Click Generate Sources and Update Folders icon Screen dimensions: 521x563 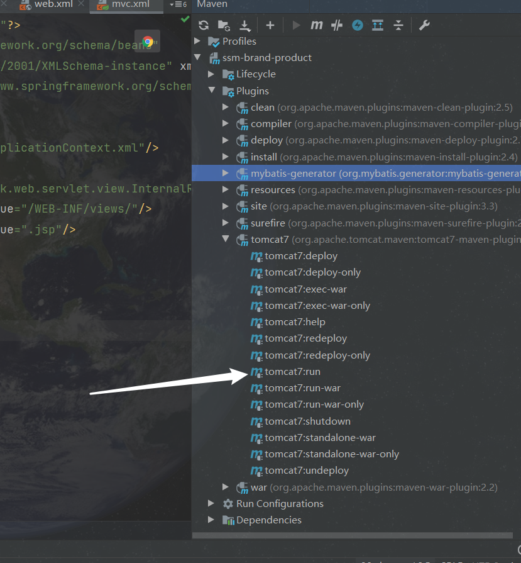pos(224,25)
